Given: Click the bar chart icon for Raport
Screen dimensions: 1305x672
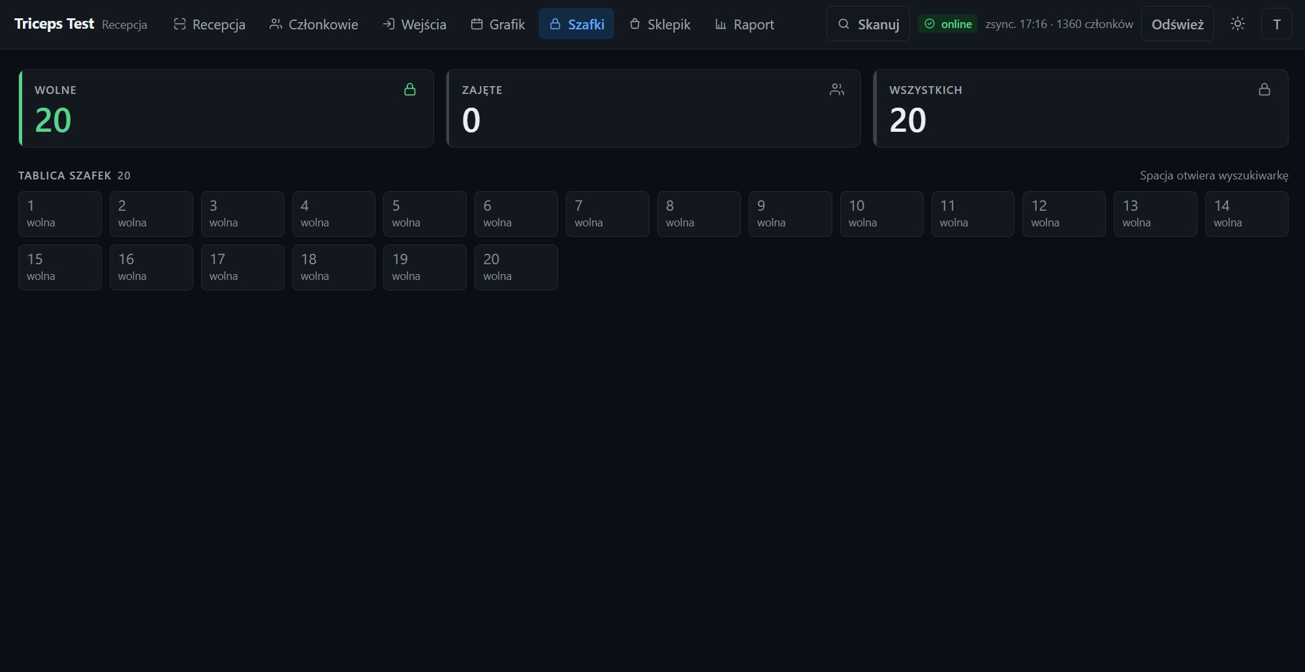Looking at the screenshot, I should [721, 24].
